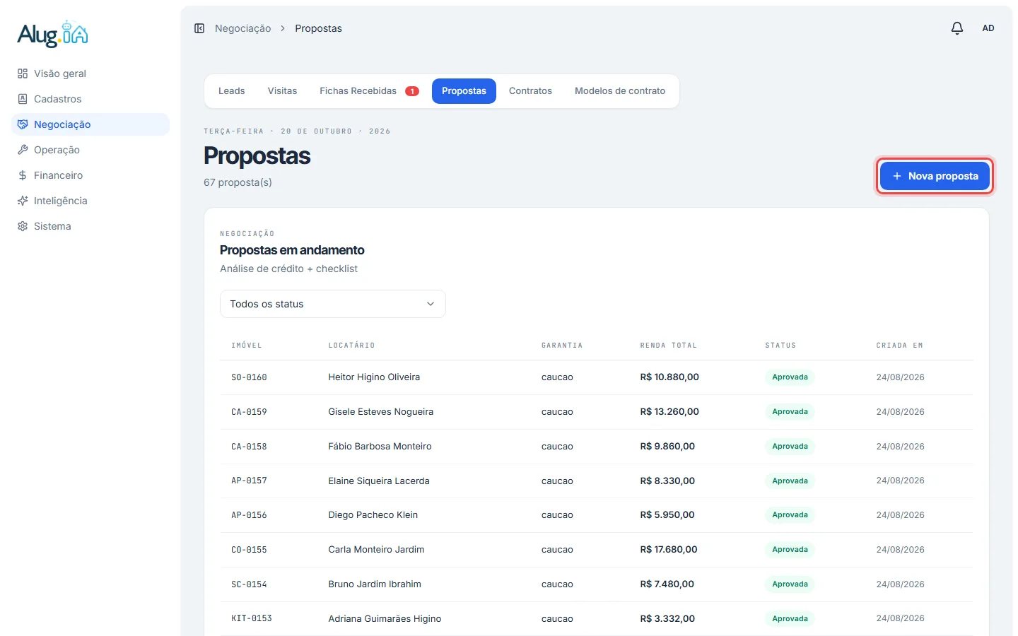The height and width of the screenshot is (636, 1018).
Task: Open proposal SO-0160
Action: [249, 377]
